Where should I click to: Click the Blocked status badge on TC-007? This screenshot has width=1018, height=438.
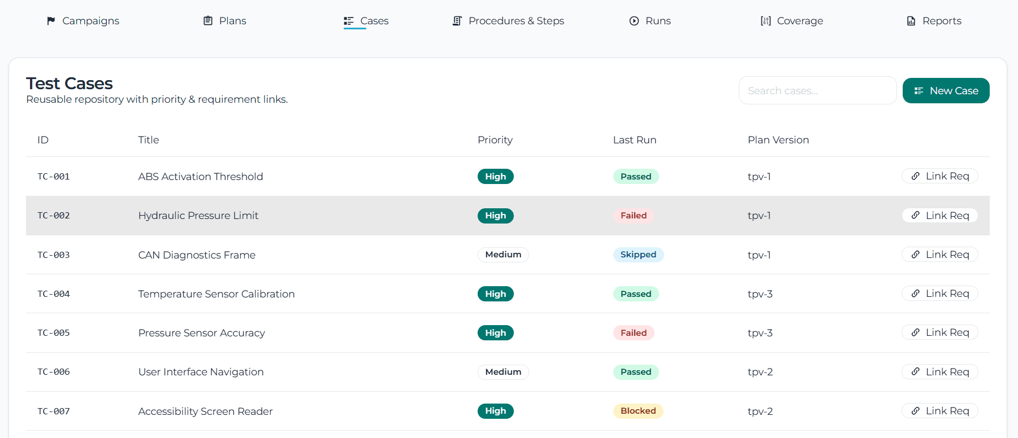(x=638, y=411)
